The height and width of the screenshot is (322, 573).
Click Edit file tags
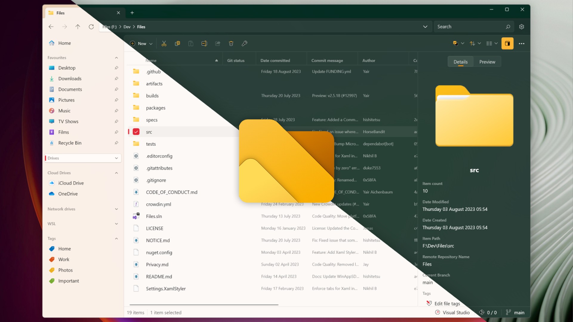point(447,304)
